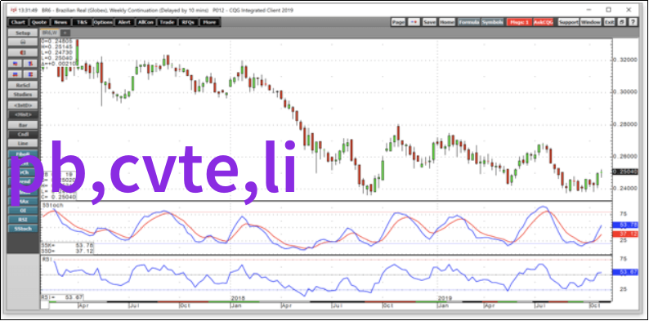Click the Mail Msgs: 1 red indicator
This screenshot has height=321, width=649.
519,22
